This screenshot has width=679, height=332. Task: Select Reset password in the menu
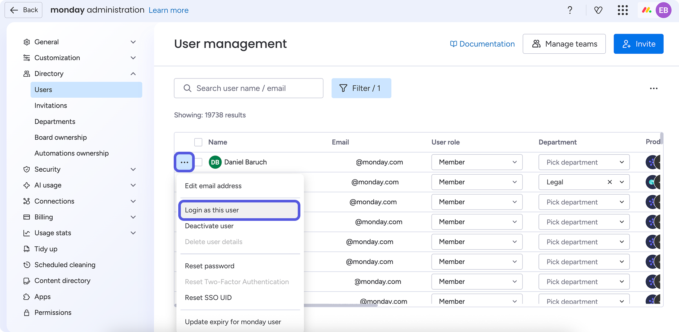tap(240, 266)
